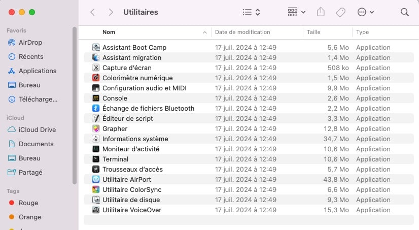Click the Colorimètre numérique icon

96,78
